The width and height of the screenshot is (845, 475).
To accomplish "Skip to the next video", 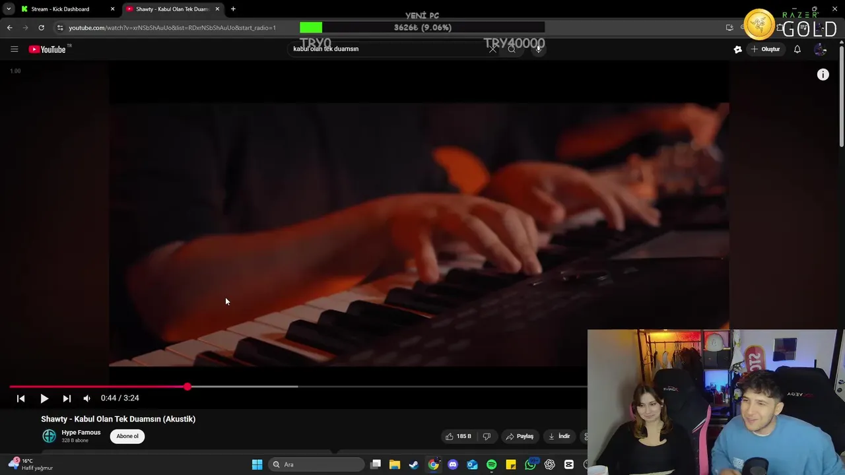I will tap(67, 398).
